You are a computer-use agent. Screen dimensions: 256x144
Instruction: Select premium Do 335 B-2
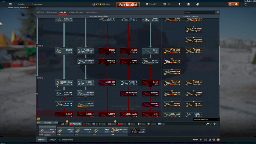pos(172,93)
